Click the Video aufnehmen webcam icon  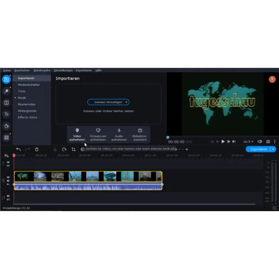(x=77, y=130)
